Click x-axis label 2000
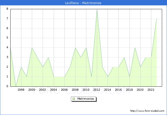This screenshot has width=167, height=115. [x=32, y=90]
